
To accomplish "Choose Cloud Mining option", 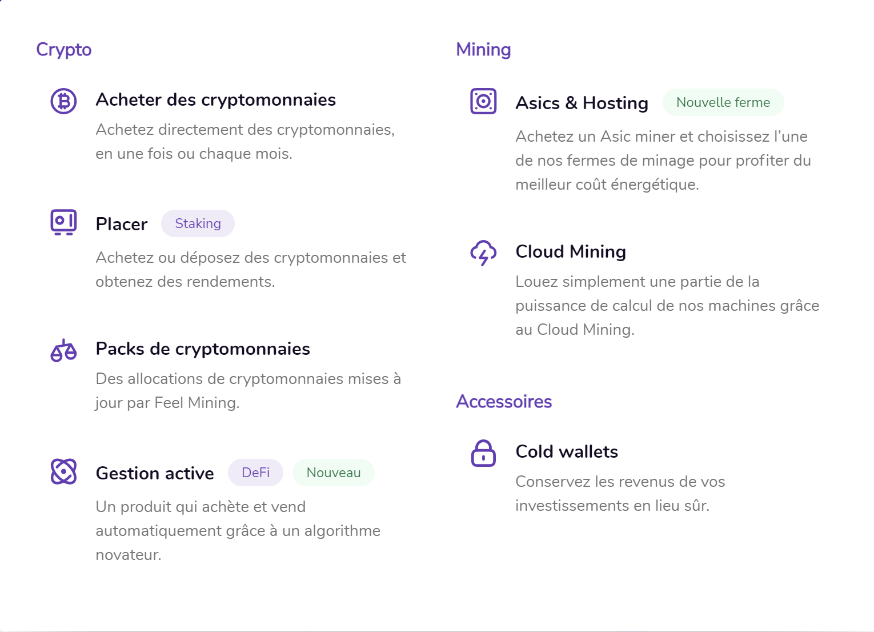I will (571, 251).
